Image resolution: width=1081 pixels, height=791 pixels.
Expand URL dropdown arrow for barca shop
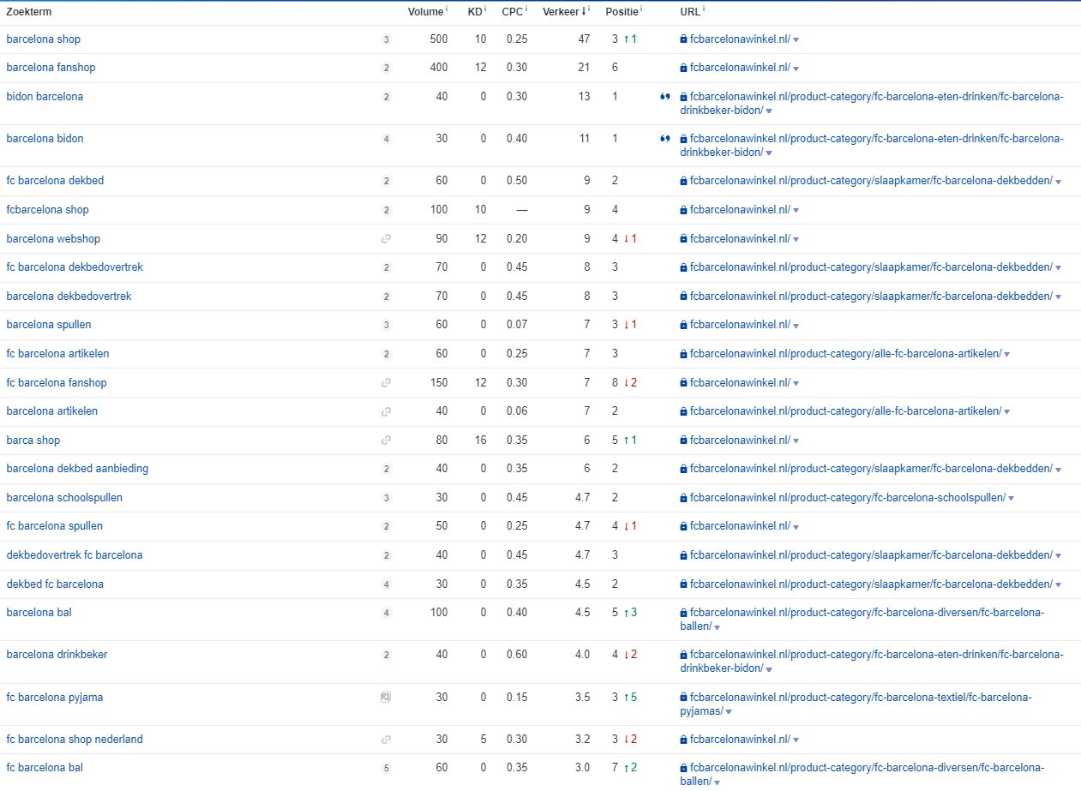pyautogui.click(x=796, y=441)
